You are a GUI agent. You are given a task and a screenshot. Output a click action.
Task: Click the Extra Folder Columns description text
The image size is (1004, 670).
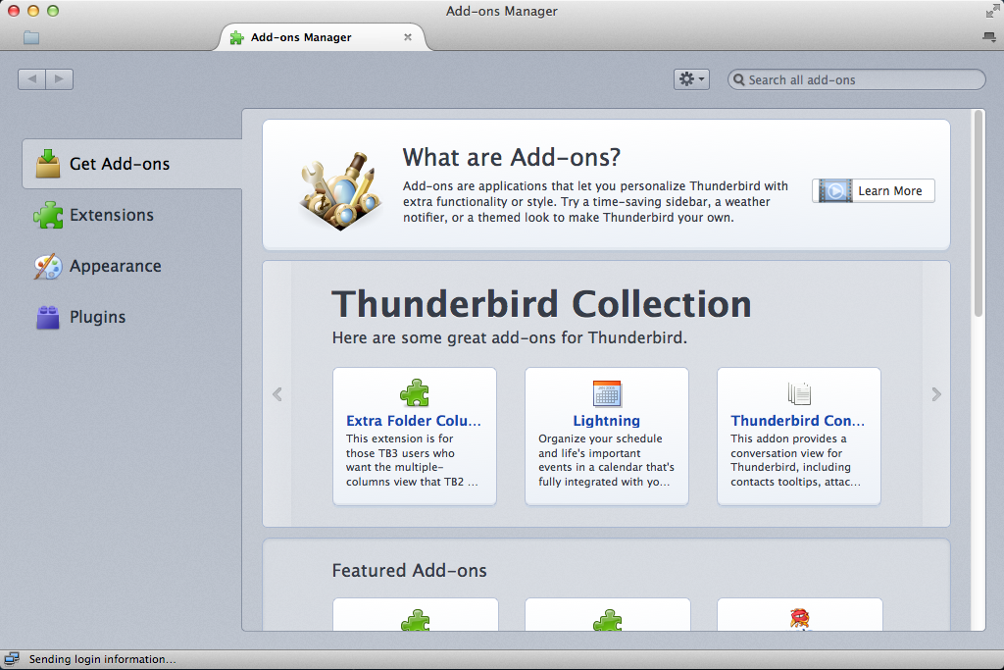tap(413, 460)
